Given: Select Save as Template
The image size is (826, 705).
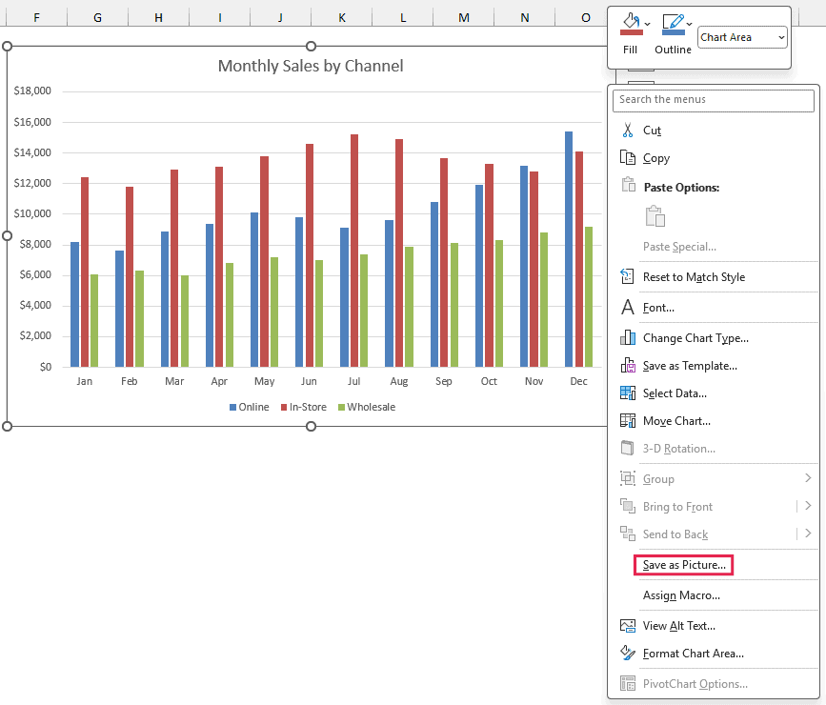Looking at the screenshot, I should [x=690, y=366].
